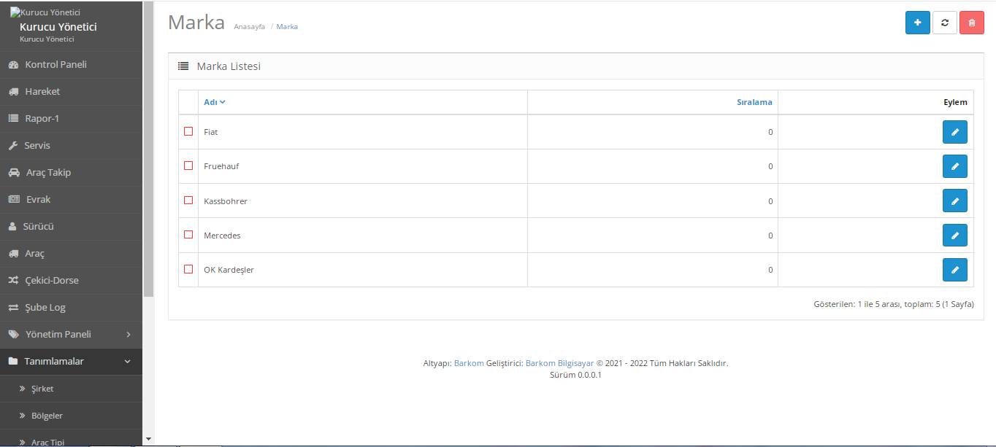Click the Fruehauf name cell

pyautogui.click(x=362, y=166)
